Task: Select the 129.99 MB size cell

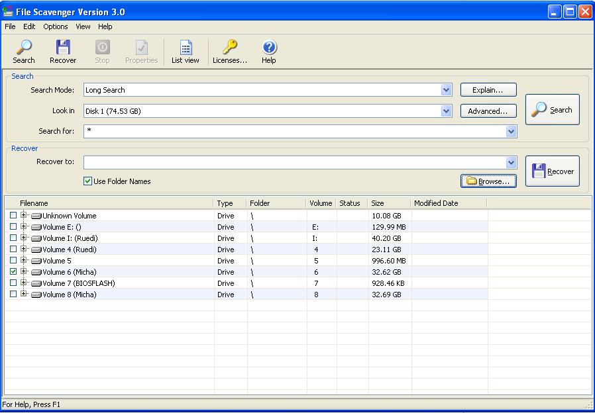Action: (390, 227)
